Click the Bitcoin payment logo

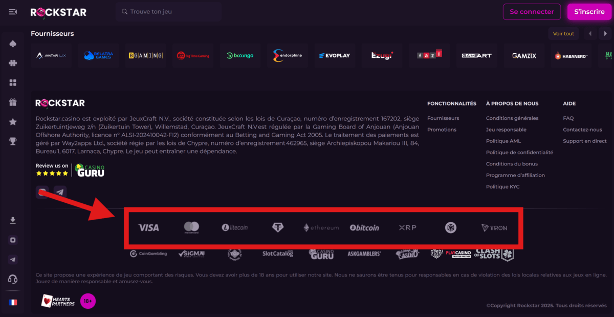click(x=364, y=227)
